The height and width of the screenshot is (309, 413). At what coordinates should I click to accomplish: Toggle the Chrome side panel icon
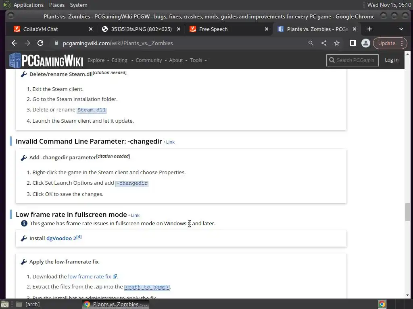coord(353,43)
